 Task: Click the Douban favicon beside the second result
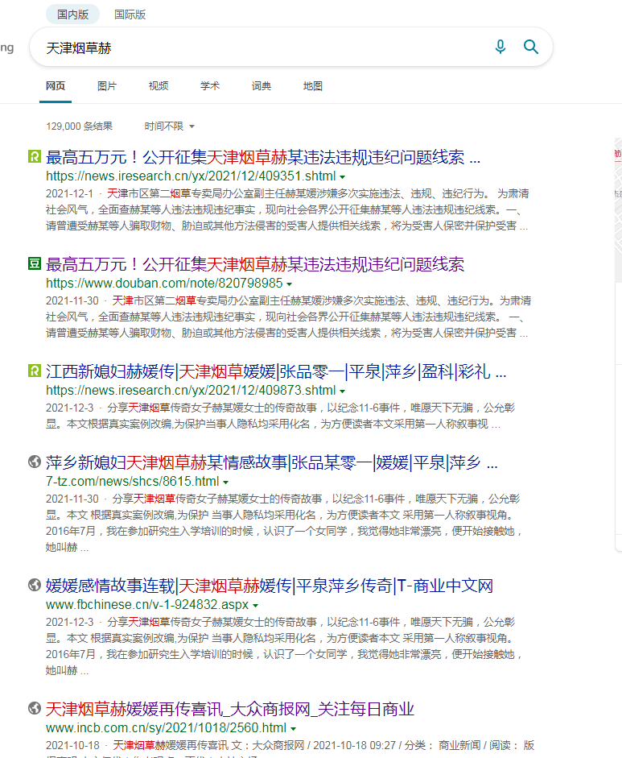pos(35,263)
